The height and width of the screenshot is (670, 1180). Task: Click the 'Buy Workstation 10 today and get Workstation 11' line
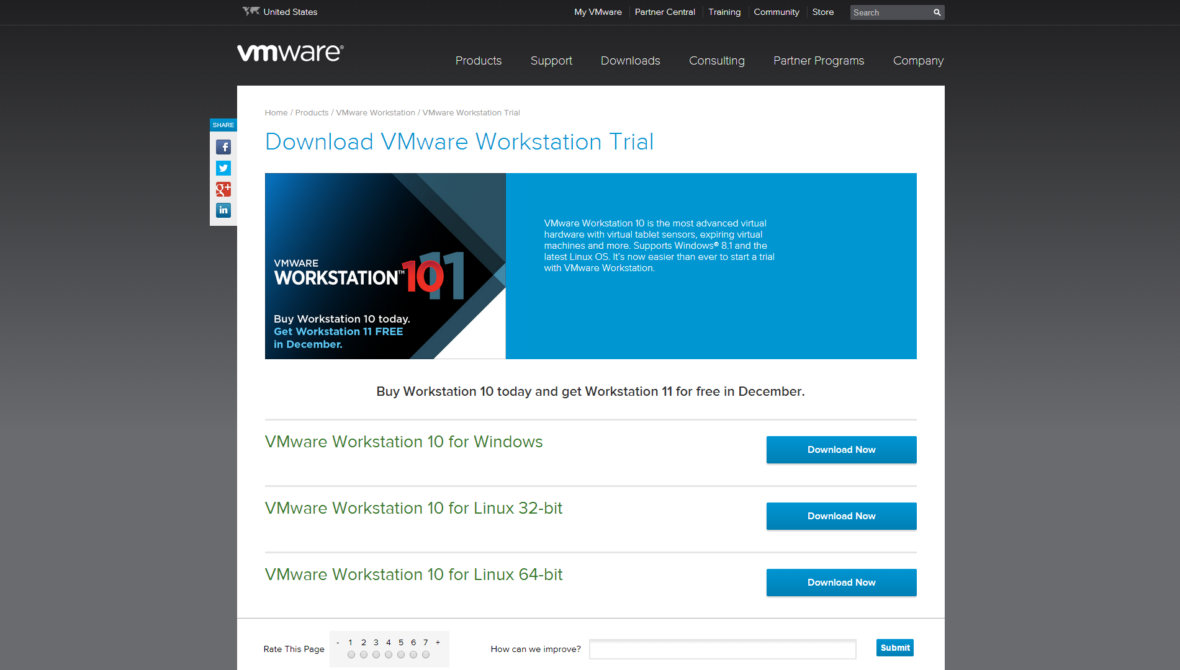coord(590,391)
